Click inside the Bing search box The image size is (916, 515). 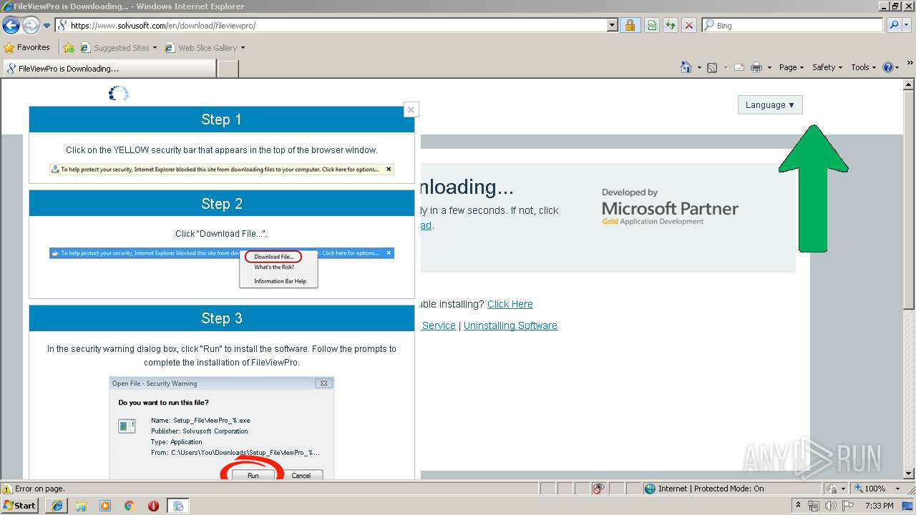(x=792, y=25)
